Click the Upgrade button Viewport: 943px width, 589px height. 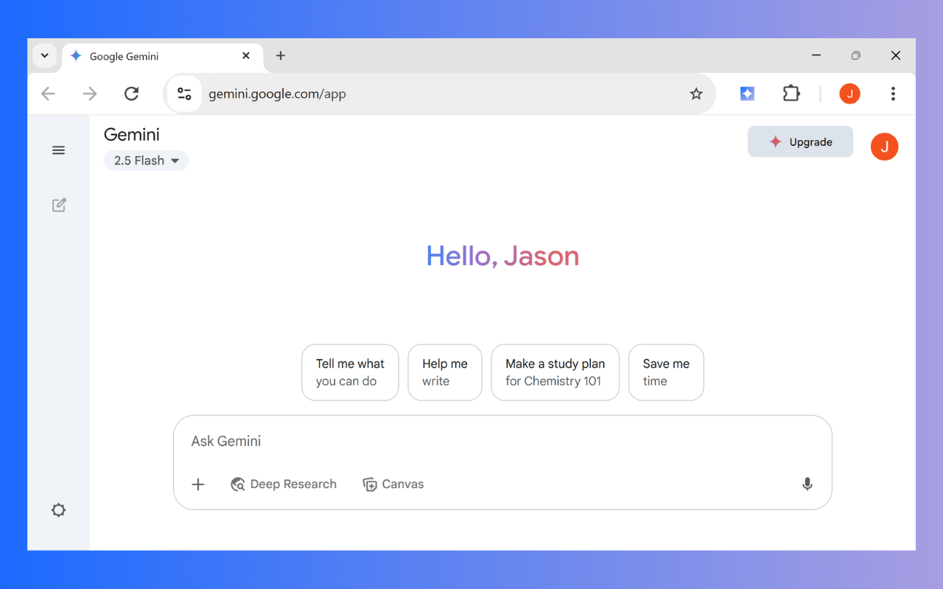click(800, 142)
